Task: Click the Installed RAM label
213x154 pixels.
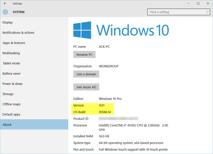Action: pos(83,136)
